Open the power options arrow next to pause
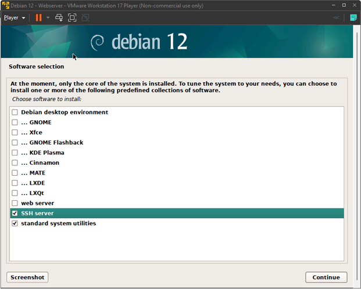Screen dimensions: 361x289 click(48, 17)
